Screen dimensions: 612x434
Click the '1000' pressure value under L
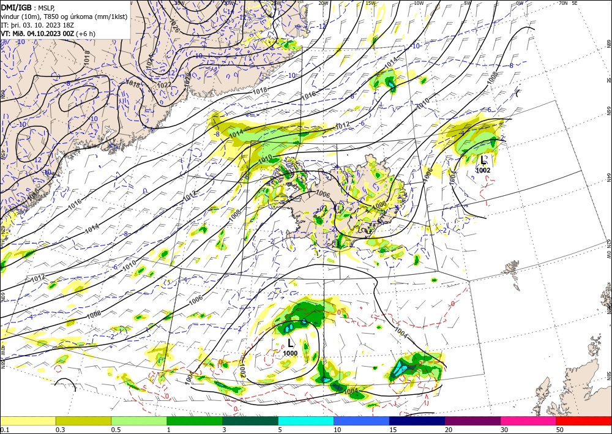tap(290, 353)
